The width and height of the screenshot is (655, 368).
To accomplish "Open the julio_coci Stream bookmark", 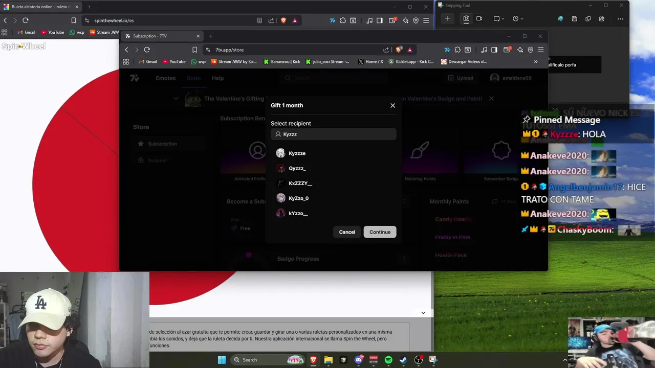I will click(x=327, y=61).
